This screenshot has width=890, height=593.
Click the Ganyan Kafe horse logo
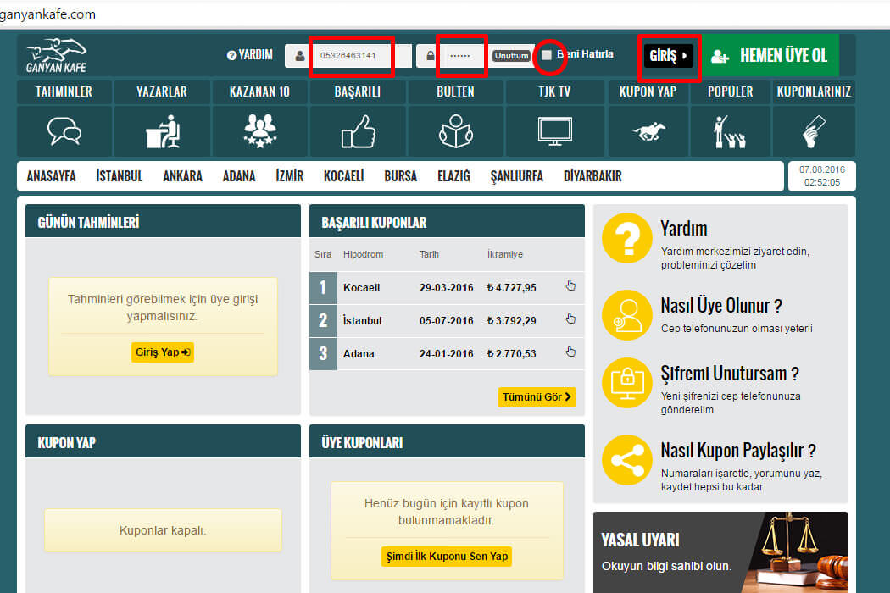click(x=56, y=55)
